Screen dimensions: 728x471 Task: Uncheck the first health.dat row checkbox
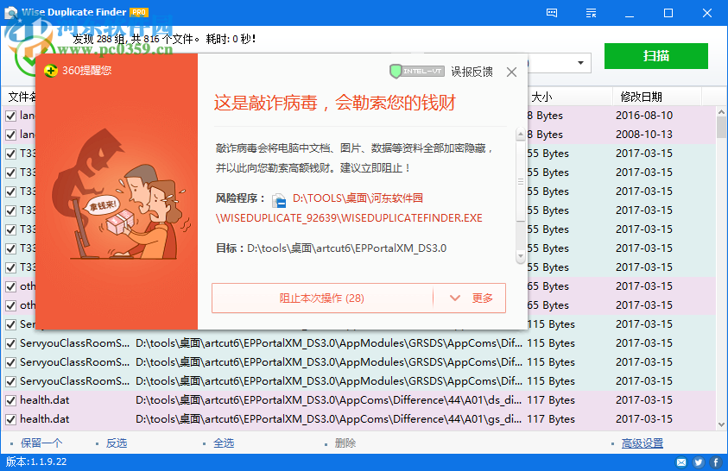point(10,400)
